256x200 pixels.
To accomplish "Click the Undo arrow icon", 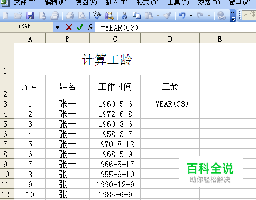I will (182, 15).
